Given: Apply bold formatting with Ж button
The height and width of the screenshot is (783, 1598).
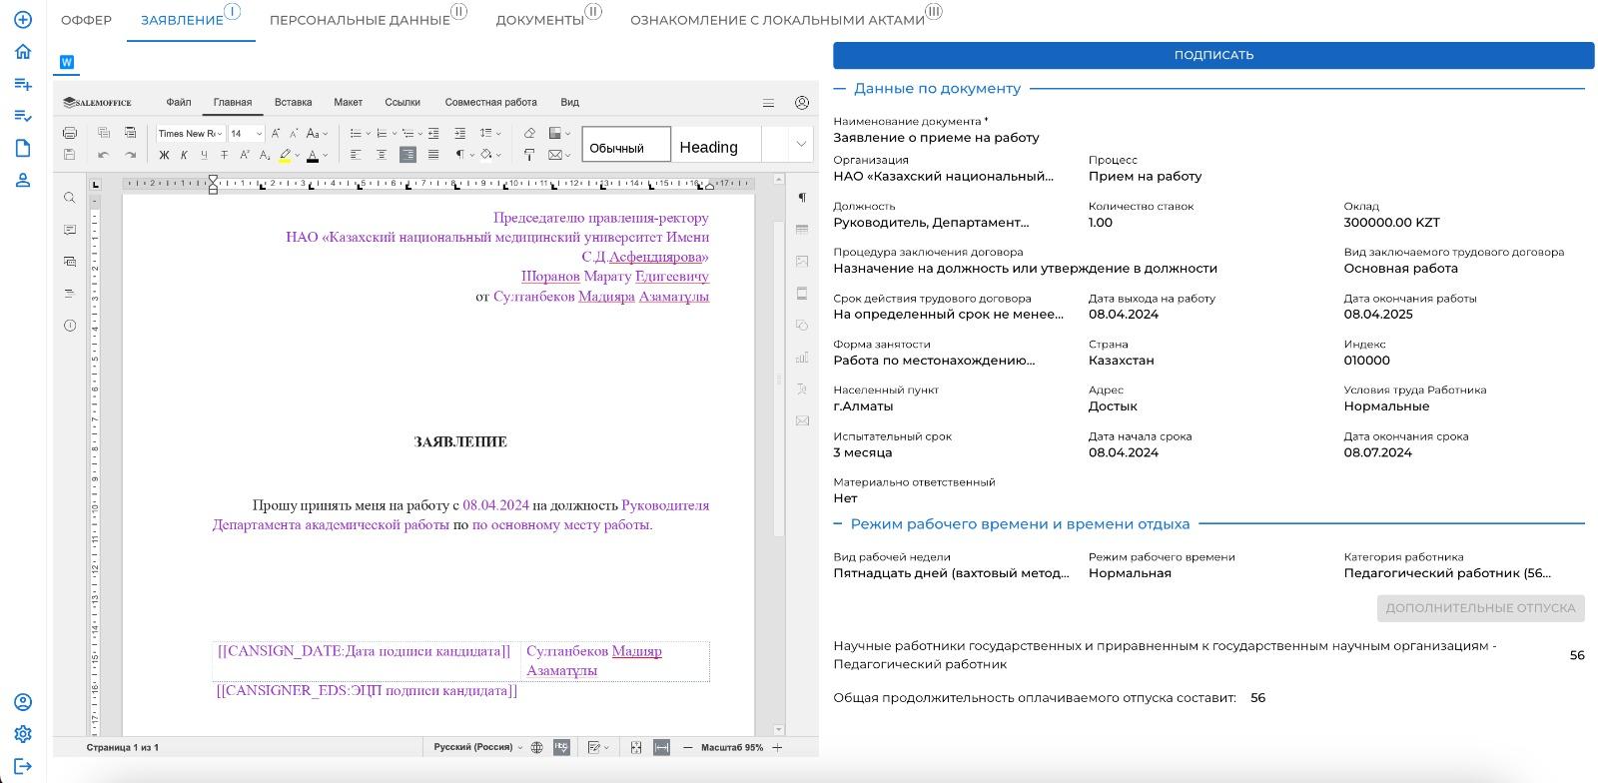Looking at the screenshot, I should (x=164, y=155).
